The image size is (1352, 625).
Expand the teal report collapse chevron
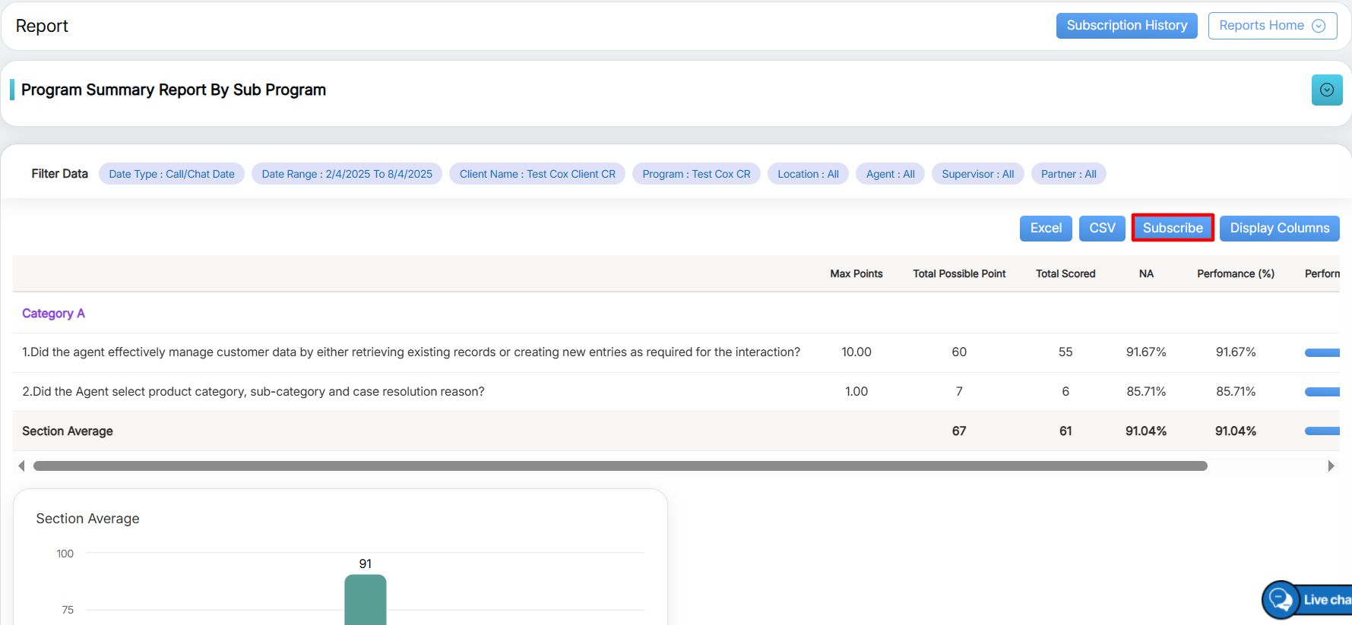1326,90
